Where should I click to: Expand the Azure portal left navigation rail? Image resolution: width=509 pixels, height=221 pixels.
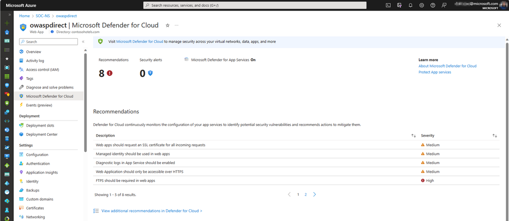coord(9,15)
